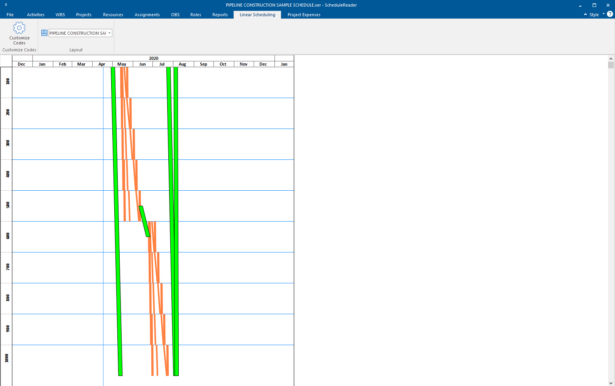Open the Help question mark icon
The image size is (615, 386).
pos(610,14)
